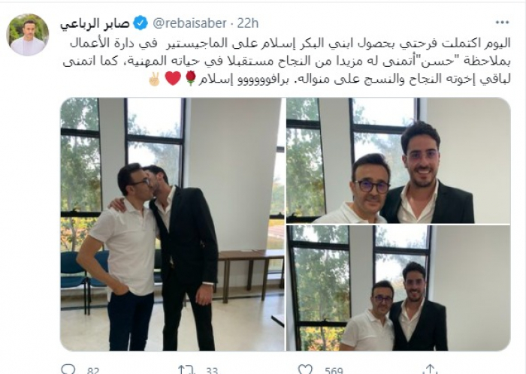526x374 pixels.
Task: Like the tweet with the heart icon
Action: click(305, 369)
